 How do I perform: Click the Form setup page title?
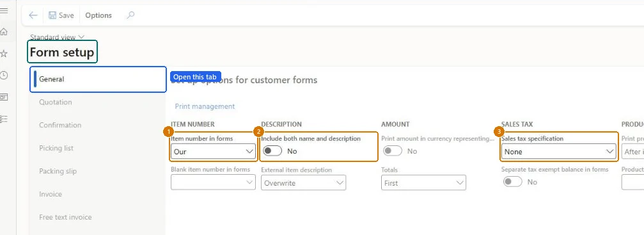click(x=62, y=52)
